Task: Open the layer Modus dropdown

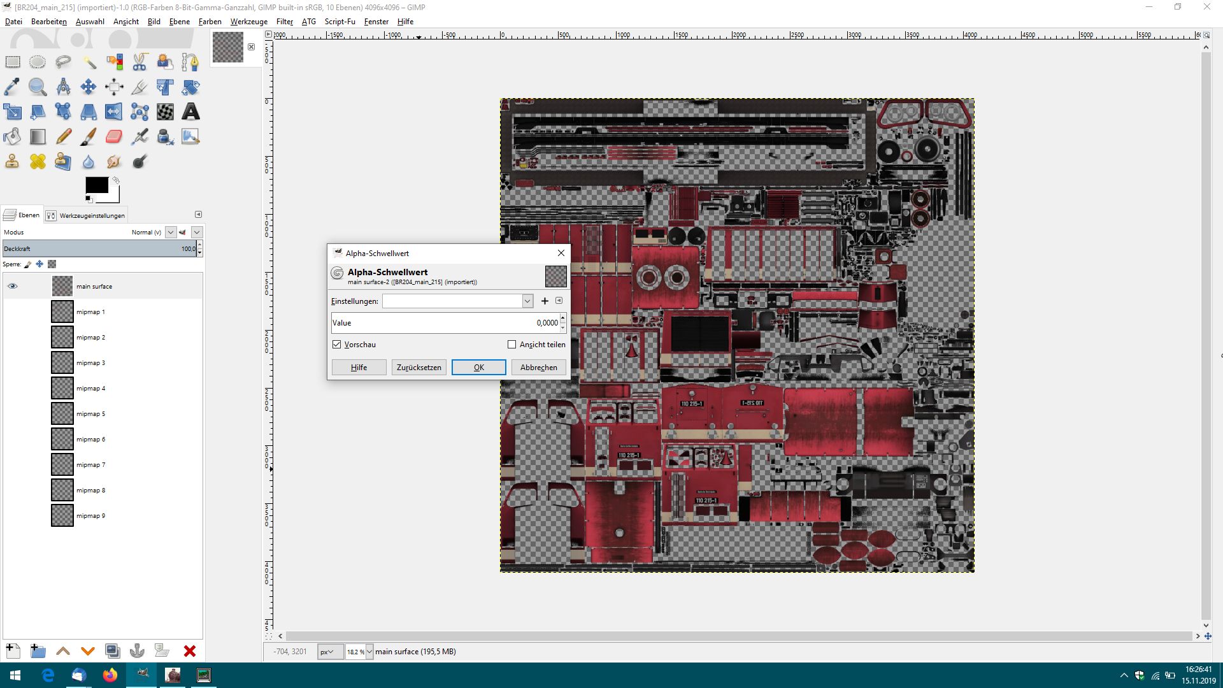Action: [170, 232]
